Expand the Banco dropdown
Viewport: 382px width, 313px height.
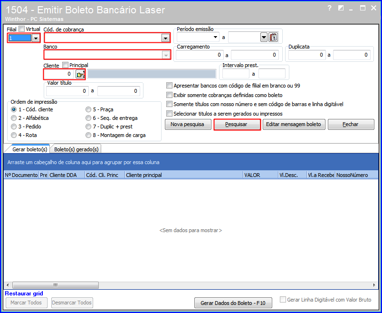(166, 55)
